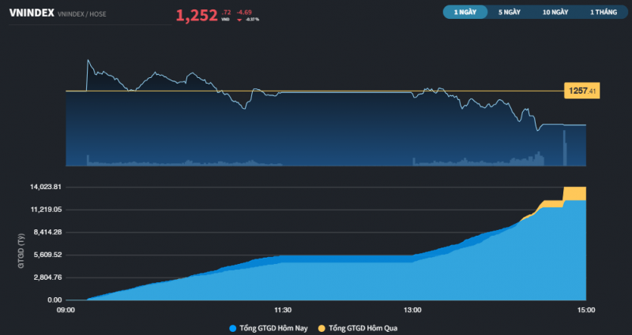
Task: Switch to the 1 NGÀY timeframe tab
Action: click(x=465, y=13)
